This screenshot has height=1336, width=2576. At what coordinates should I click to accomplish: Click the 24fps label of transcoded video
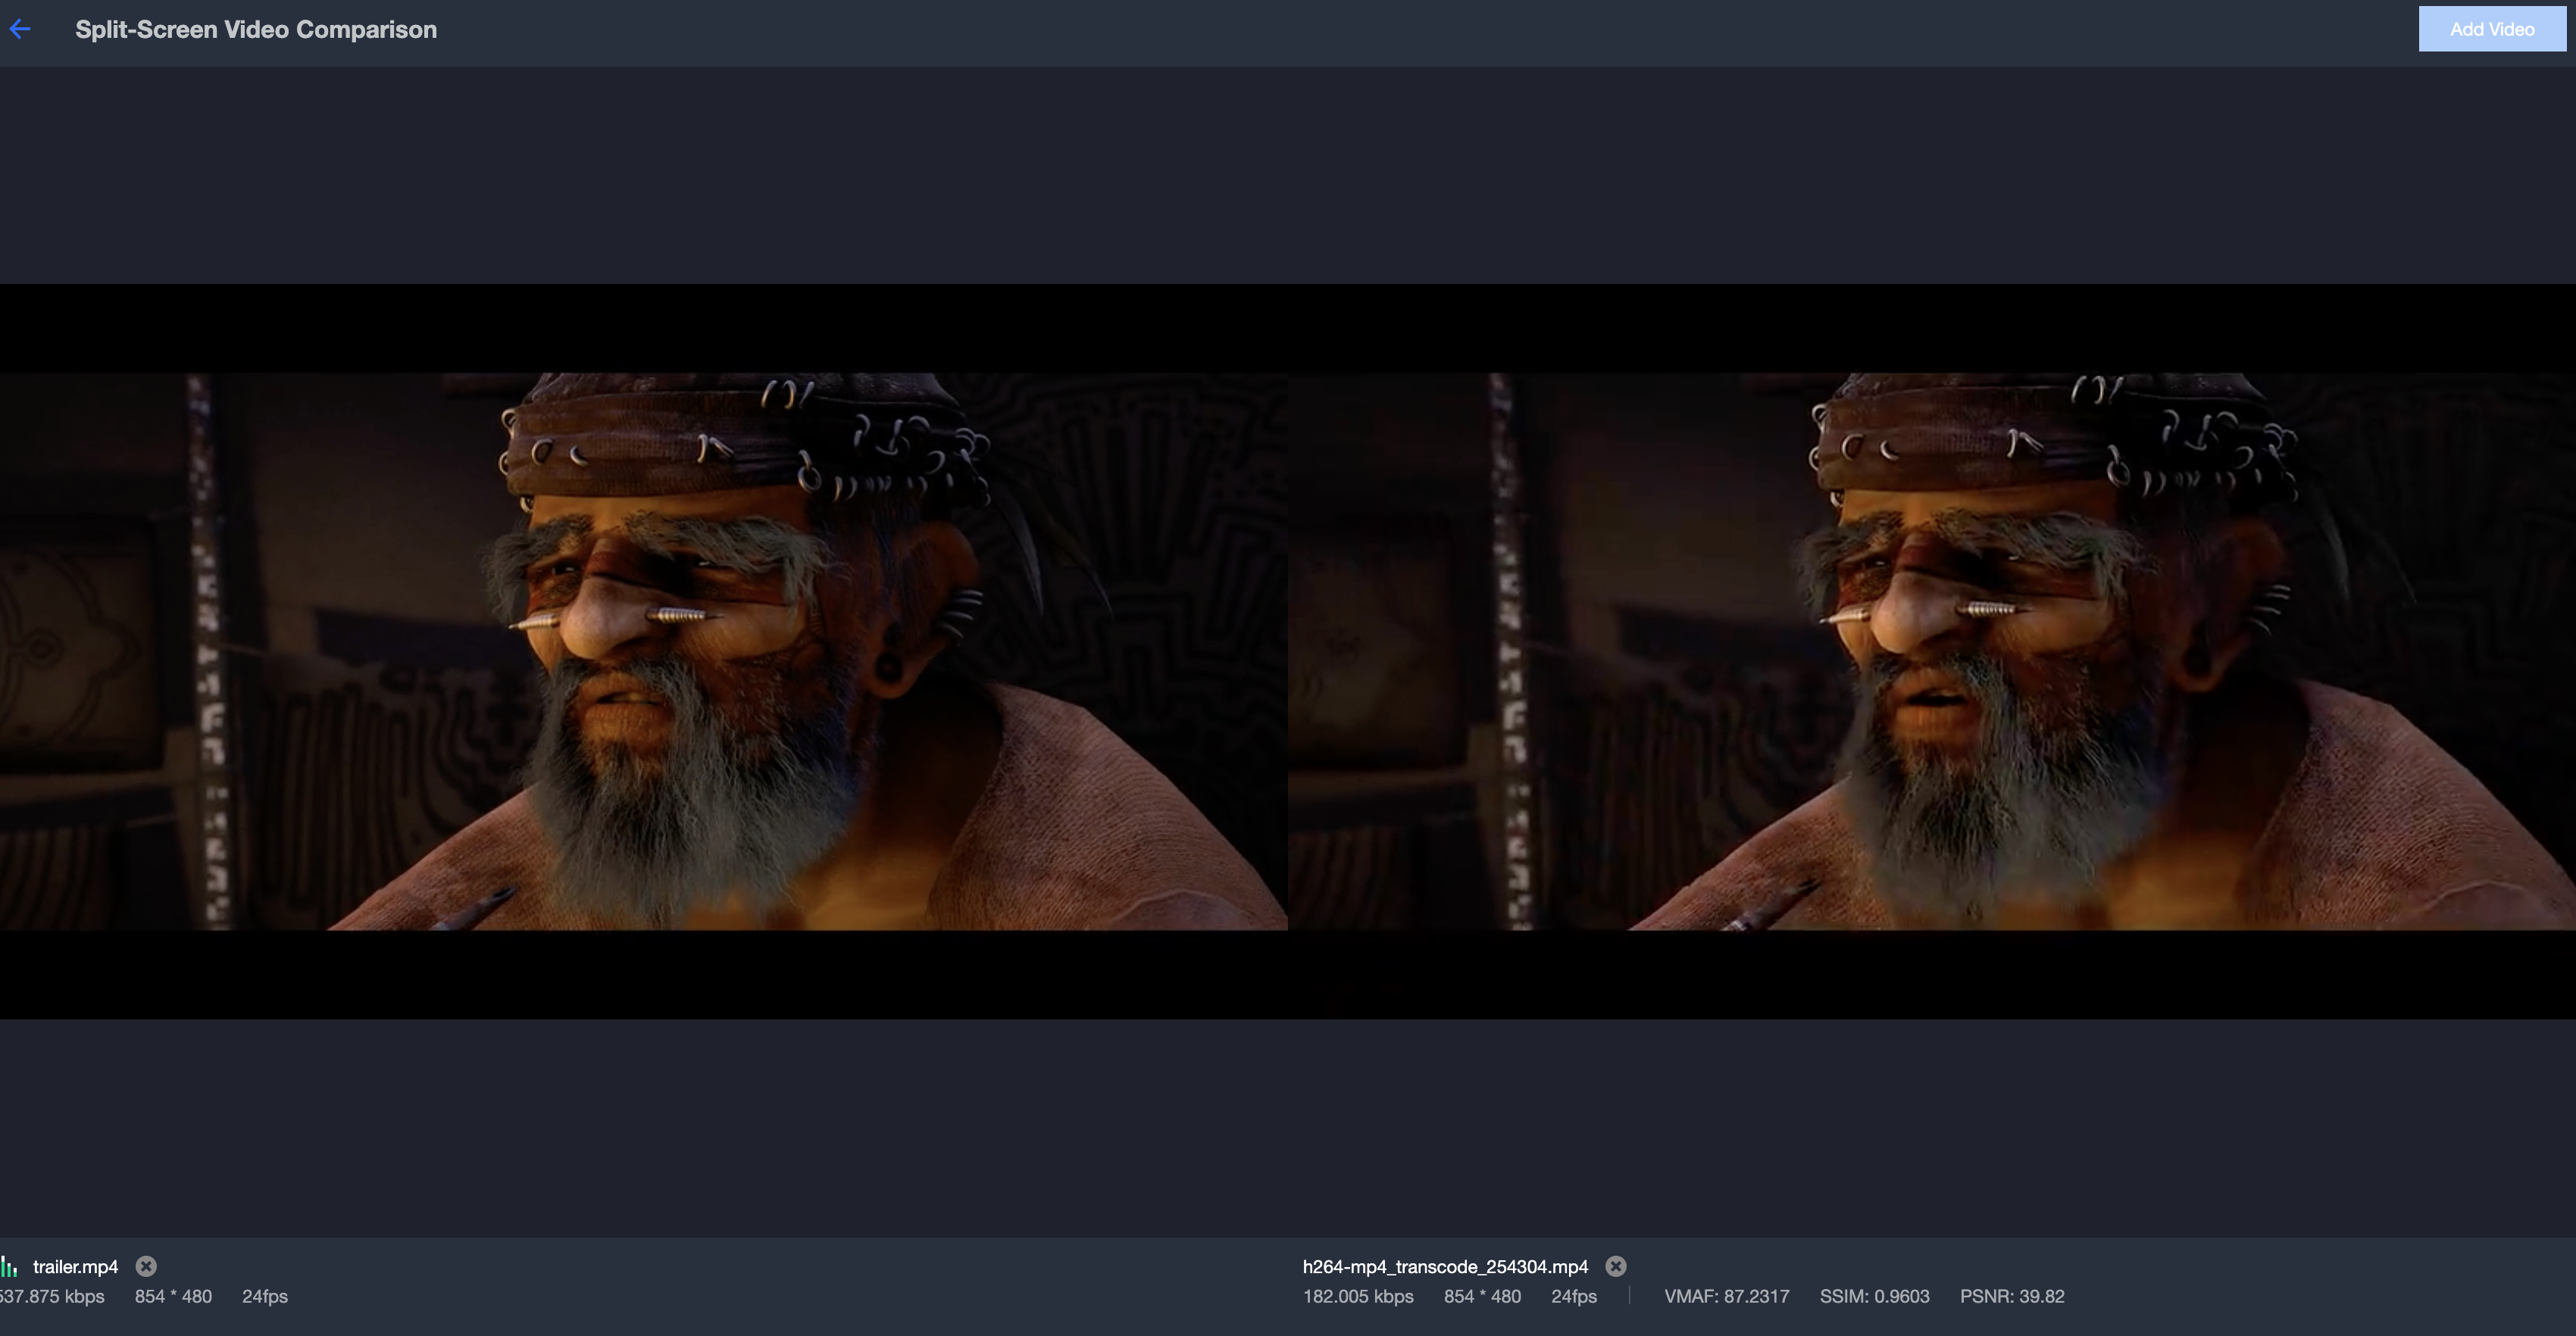click(1574, 1297)
